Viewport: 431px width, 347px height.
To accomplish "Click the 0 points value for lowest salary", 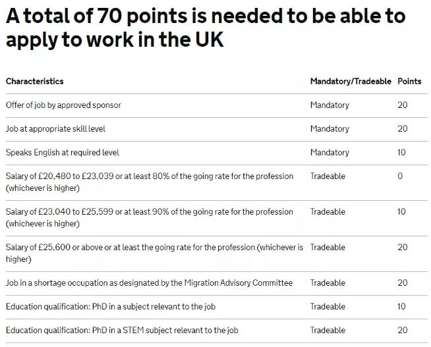I will pyautogui.click(x=400, y=176).
